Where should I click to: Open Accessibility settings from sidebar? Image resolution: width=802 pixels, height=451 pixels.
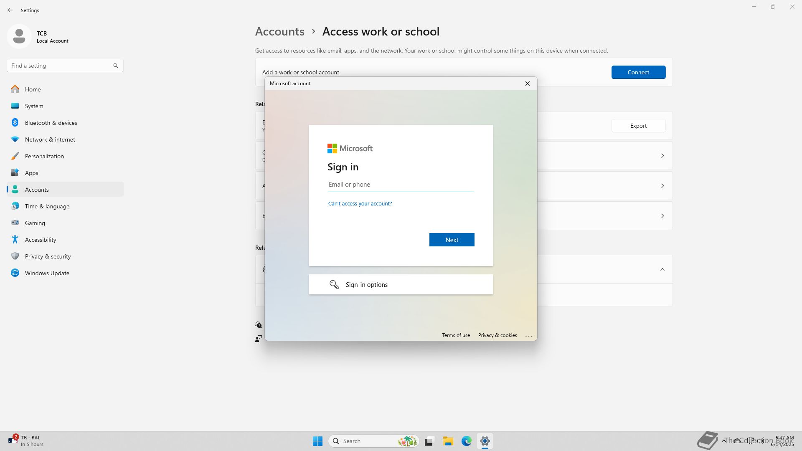pos(40,240)
